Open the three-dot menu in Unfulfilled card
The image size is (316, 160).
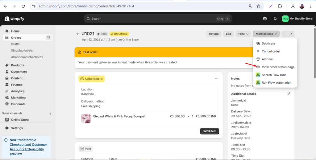click(217, 78)
